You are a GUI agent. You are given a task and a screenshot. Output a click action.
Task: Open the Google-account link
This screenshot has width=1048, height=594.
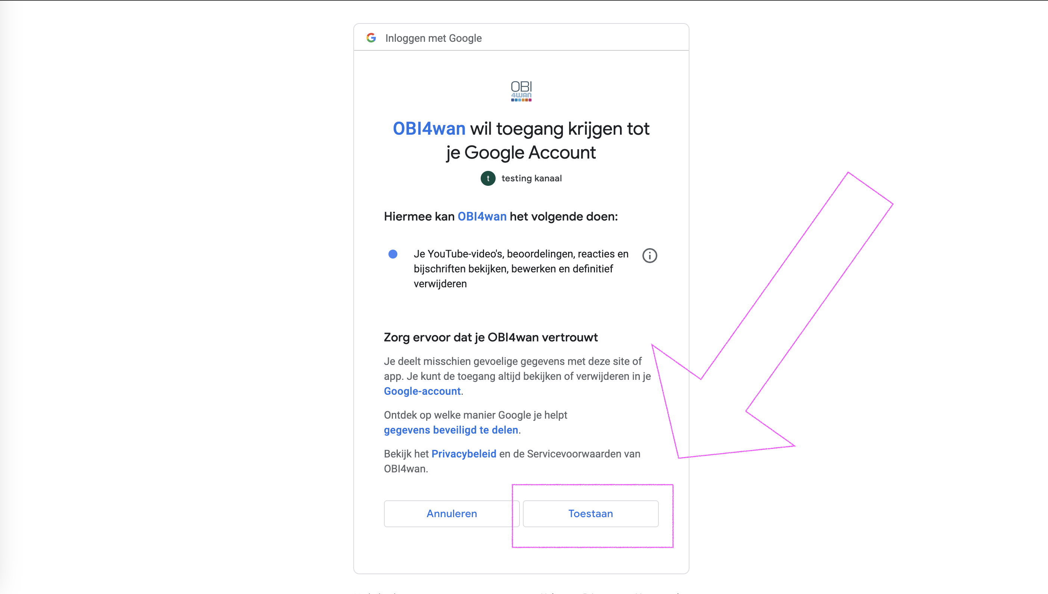pos(422,391)
